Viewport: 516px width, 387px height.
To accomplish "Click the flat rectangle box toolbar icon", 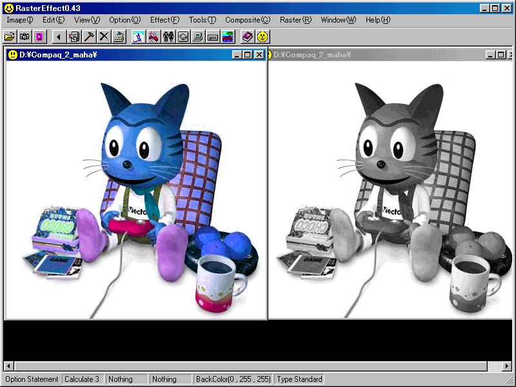I will [x=213, y=37].
